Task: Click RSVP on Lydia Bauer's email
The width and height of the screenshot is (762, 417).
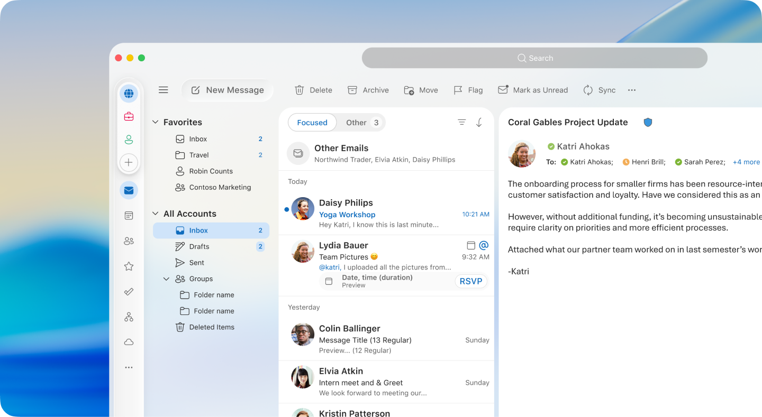Action: click(471, 281)
